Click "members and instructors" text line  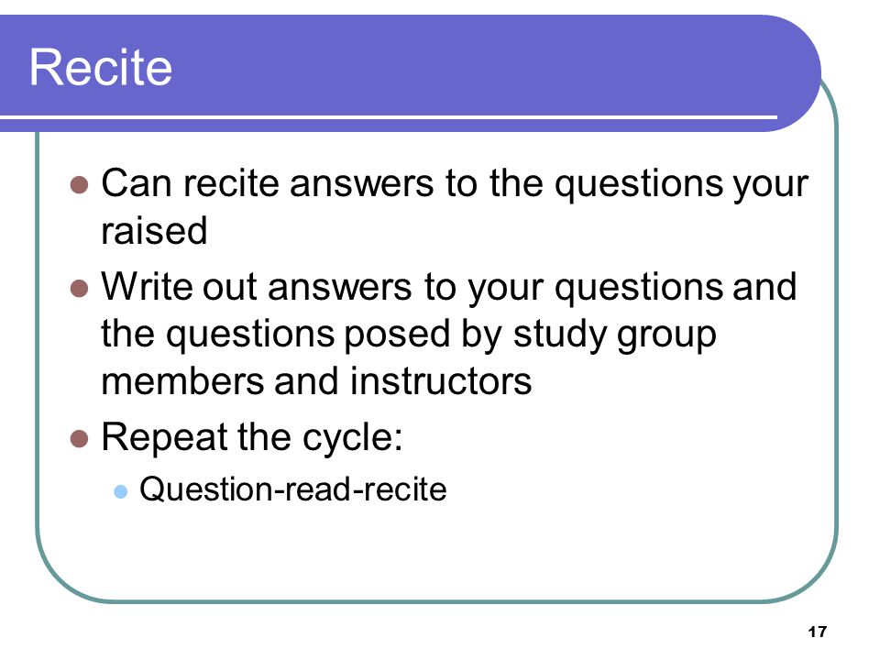(x=316, y=381)
